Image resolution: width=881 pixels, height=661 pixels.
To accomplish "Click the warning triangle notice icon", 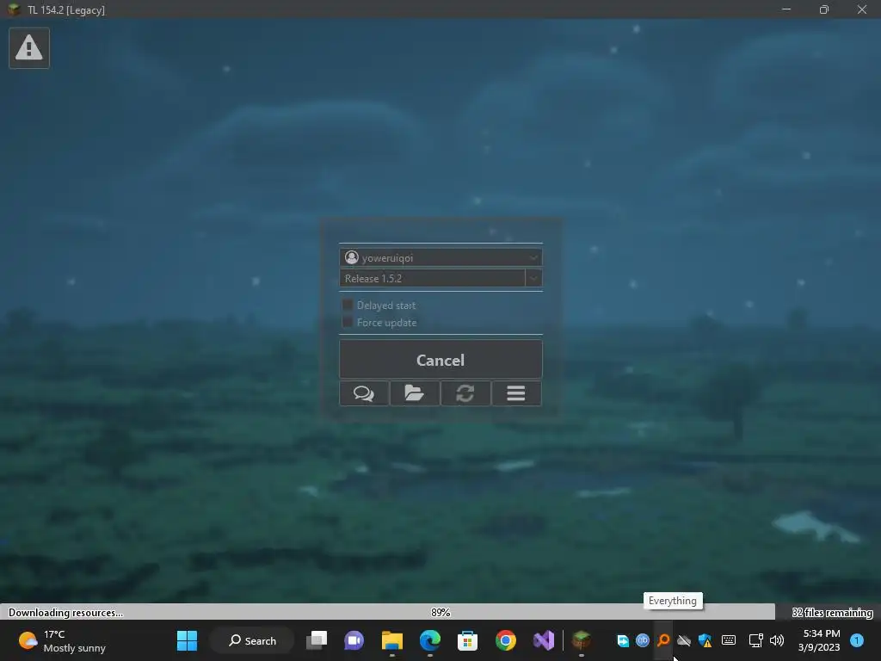I will (29, 48).
